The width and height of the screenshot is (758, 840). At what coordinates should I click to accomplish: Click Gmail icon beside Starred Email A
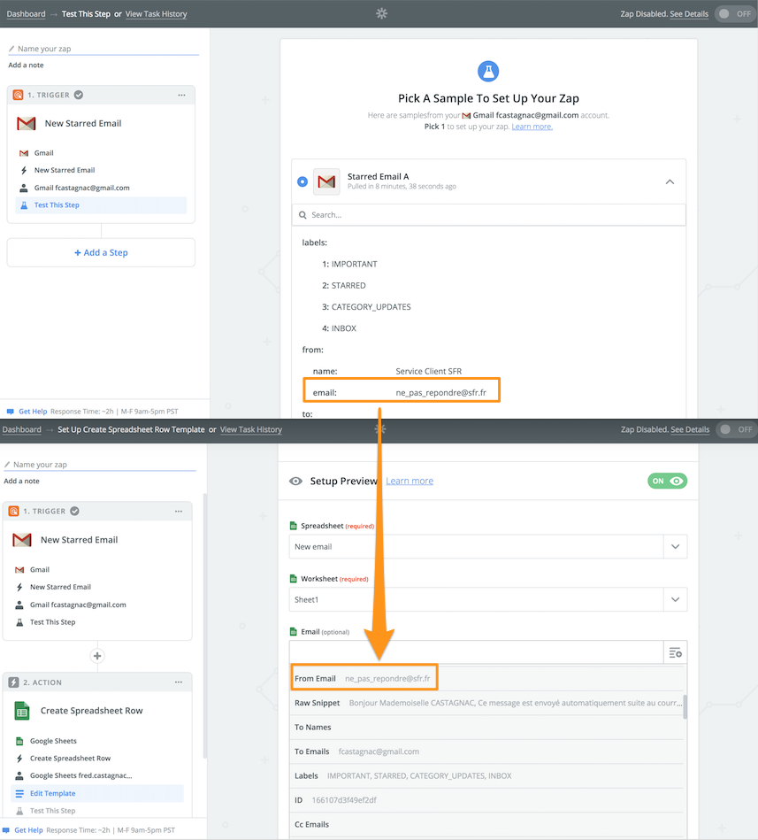[326, 181]
